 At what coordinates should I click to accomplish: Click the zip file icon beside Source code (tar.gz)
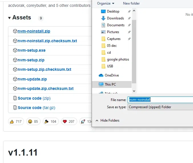(x=15, y=108)
